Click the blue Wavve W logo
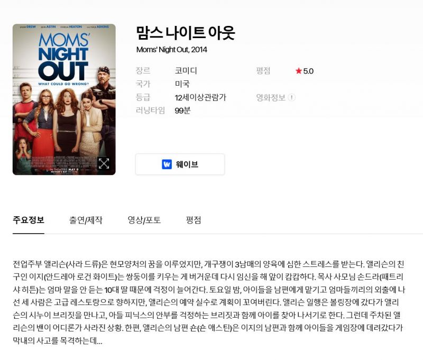423x360 pixels. 167,164
